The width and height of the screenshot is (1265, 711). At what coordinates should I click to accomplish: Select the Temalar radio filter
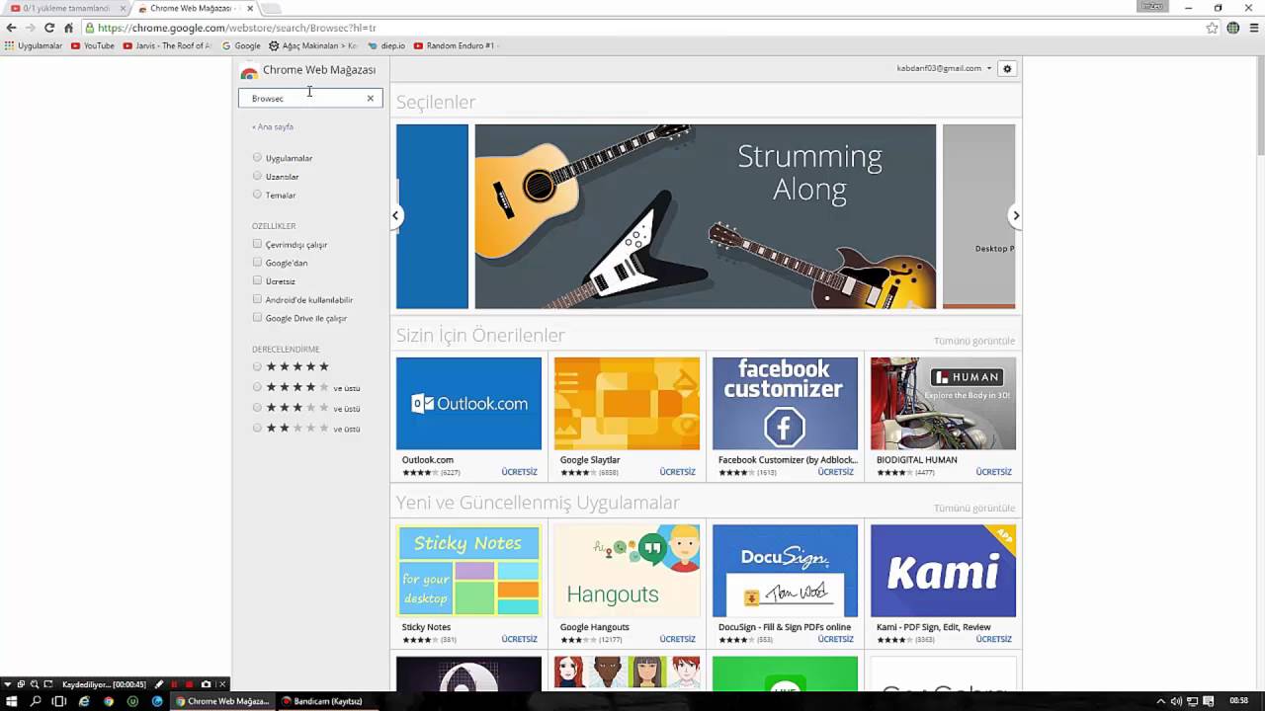point(257,195)
